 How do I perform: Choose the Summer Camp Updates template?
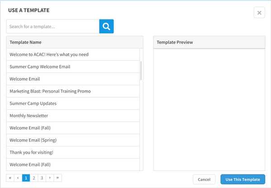click(x=33, y=104)
